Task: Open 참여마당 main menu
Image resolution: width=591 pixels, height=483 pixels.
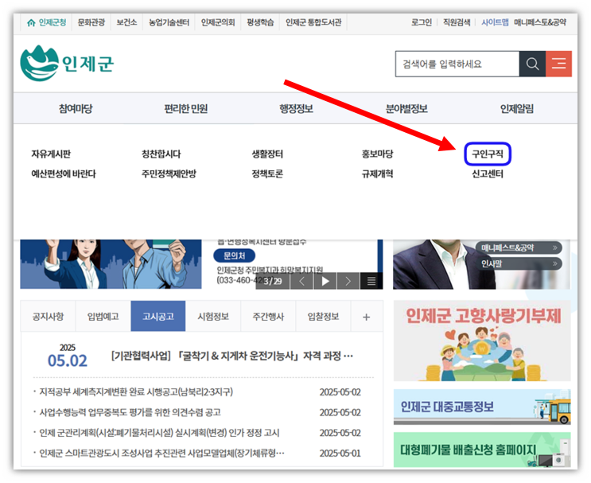Action: pyautogui.click(x=76, y=108)
